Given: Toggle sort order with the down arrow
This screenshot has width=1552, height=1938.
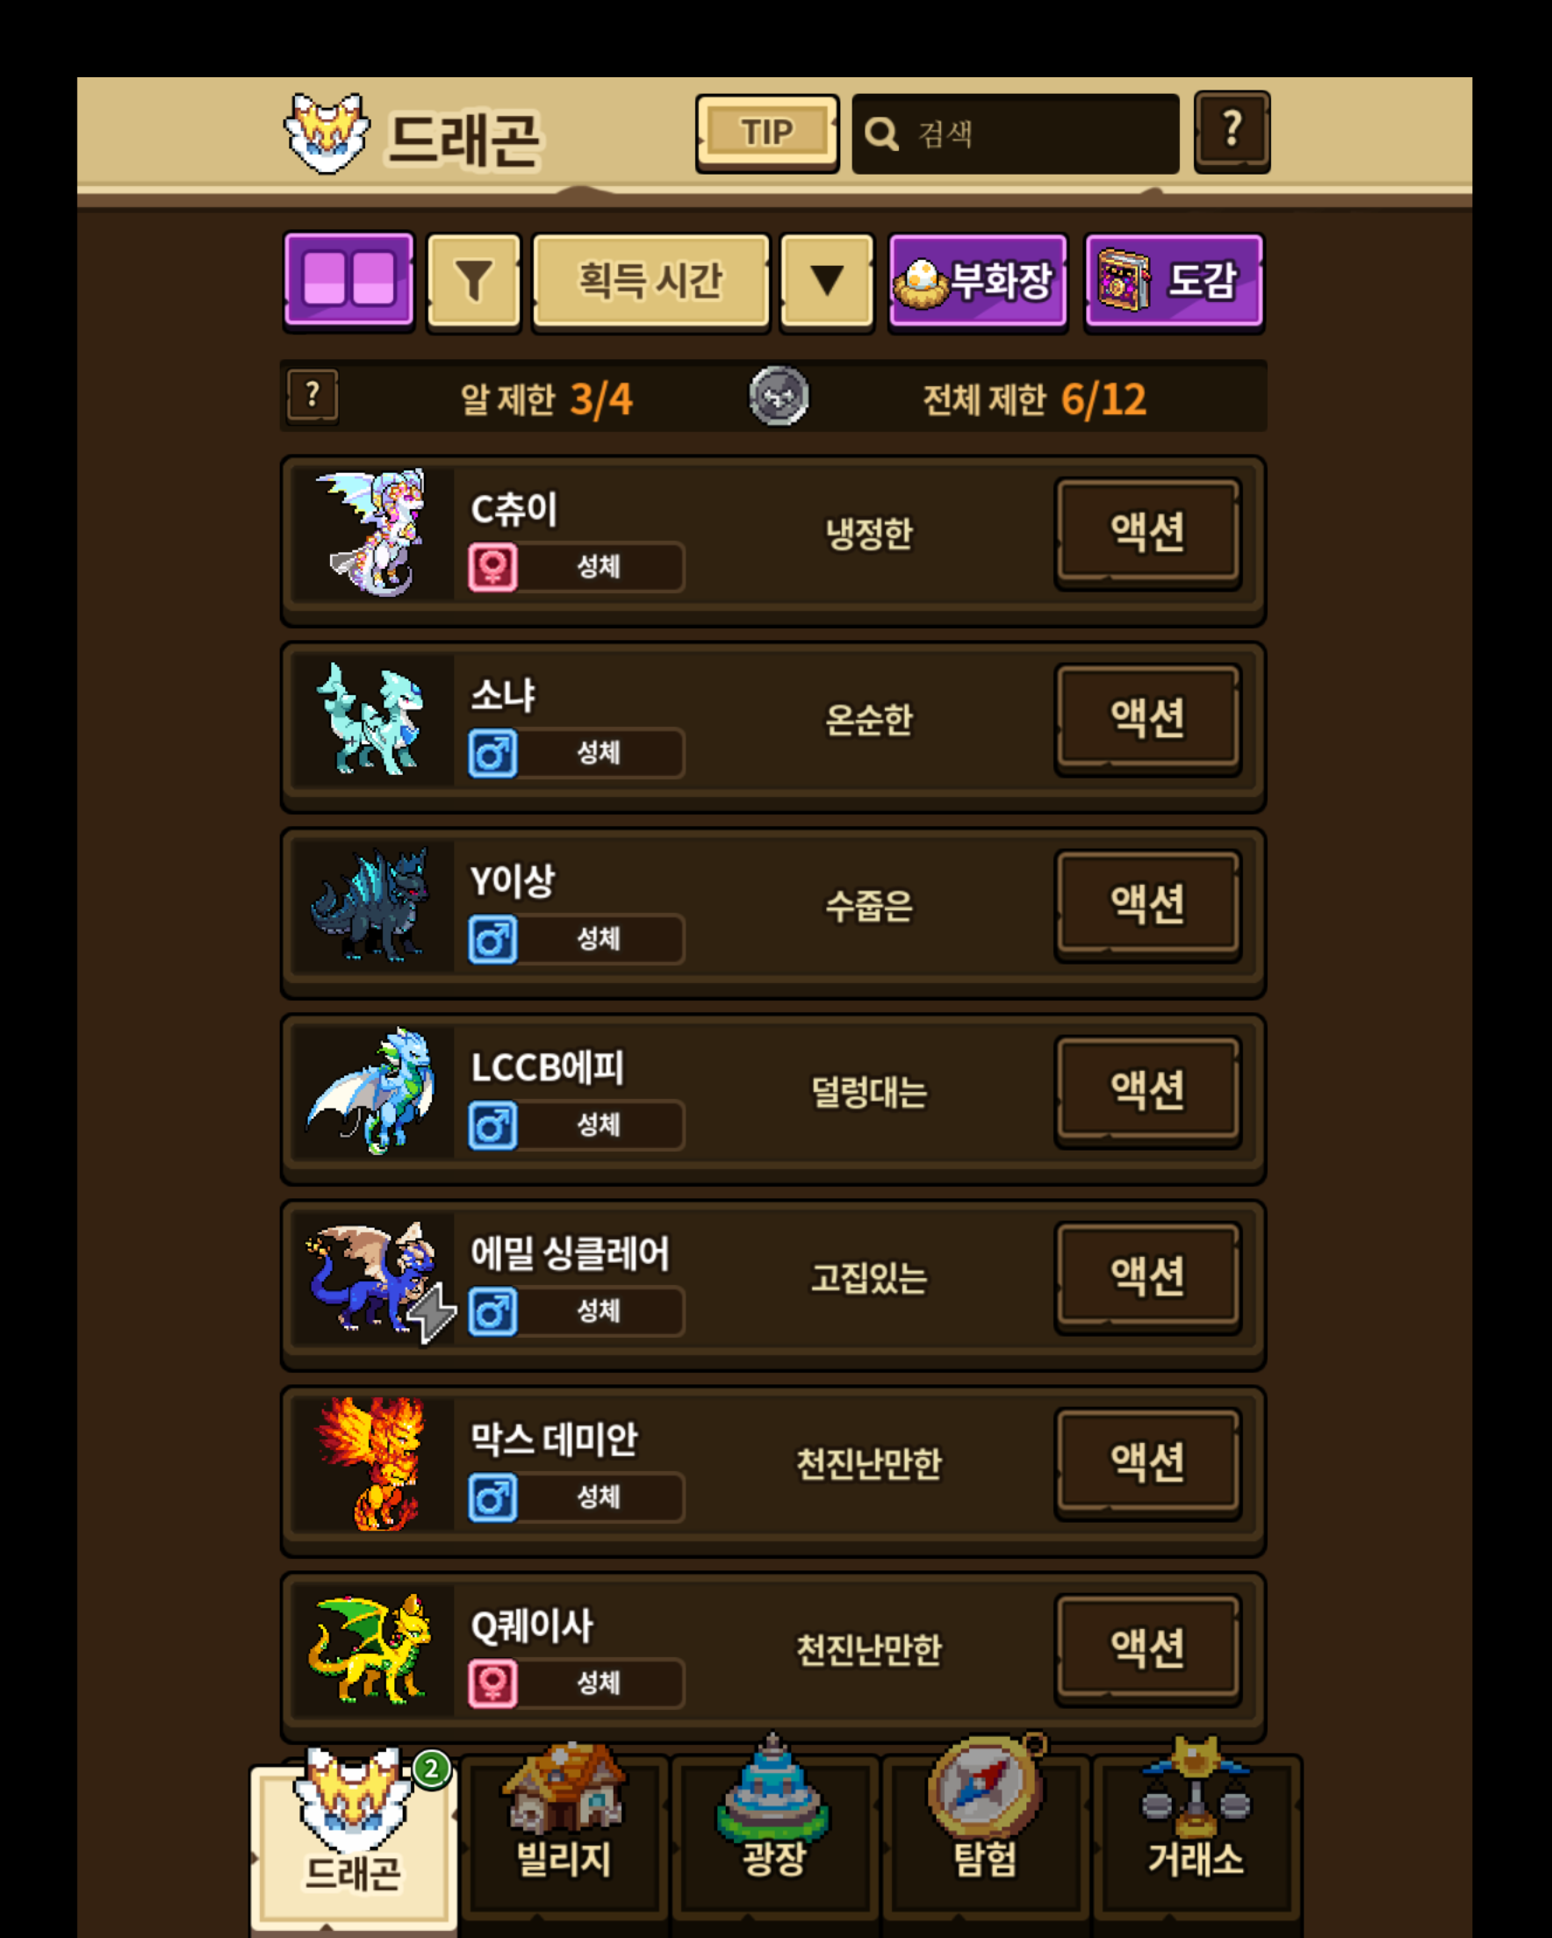Looking at the screenshot, I should [826, 282].
